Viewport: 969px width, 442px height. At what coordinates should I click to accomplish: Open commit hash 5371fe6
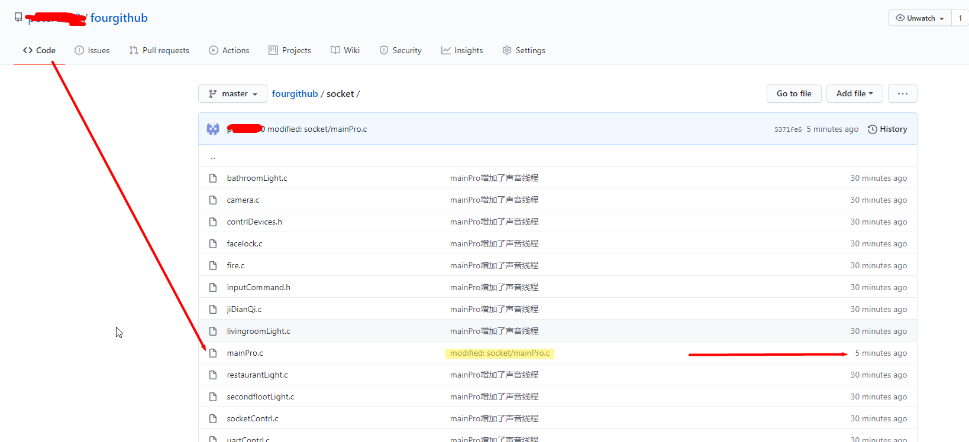tap(788, 129)
